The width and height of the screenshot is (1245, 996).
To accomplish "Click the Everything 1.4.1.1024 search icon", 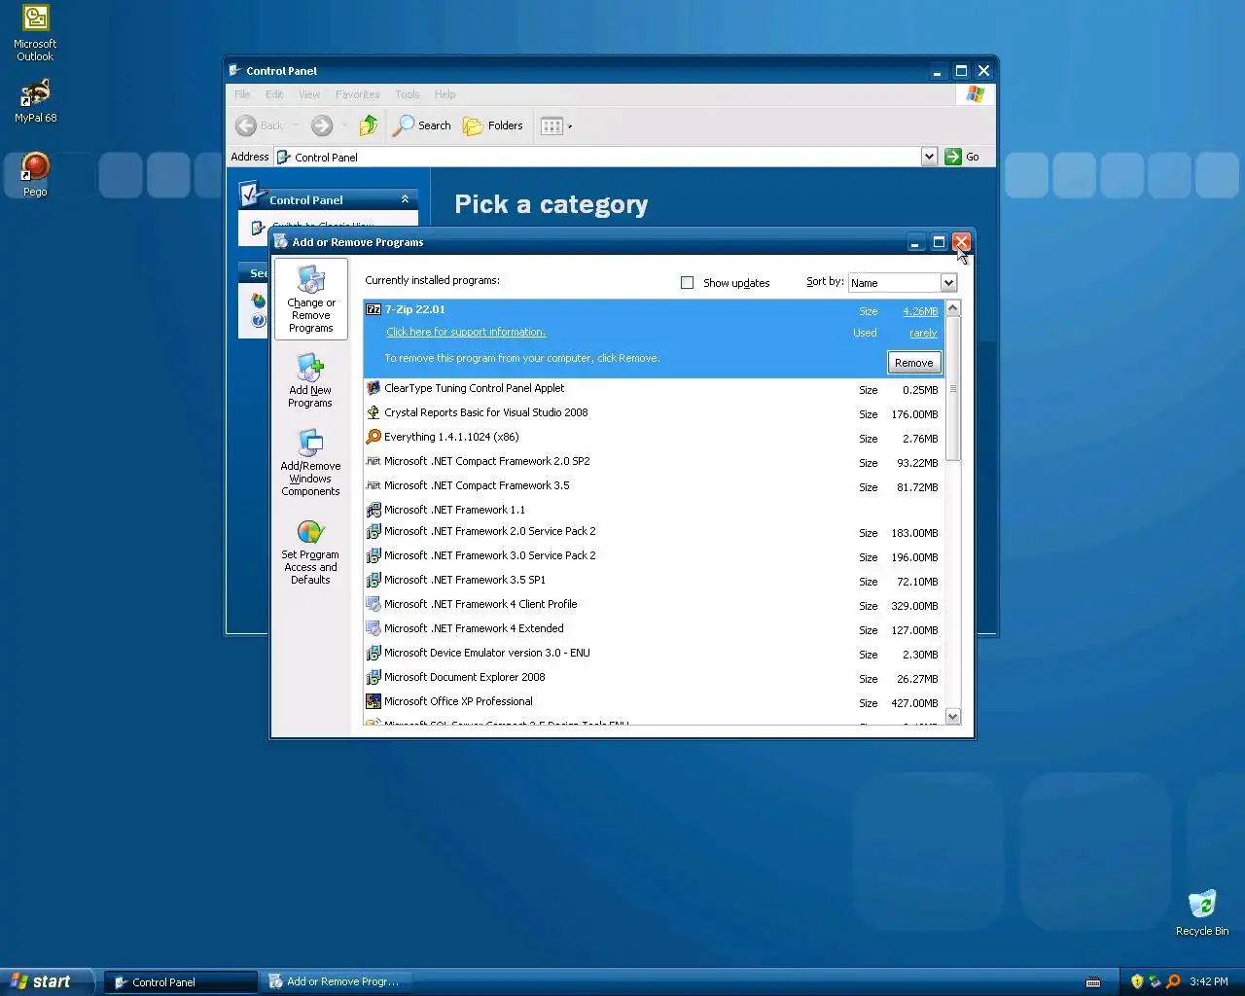I will click(373, 437).
